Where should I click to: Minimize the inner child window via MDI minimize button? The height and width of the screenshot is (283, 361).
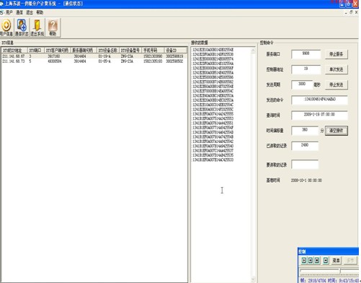pos(346,12)
